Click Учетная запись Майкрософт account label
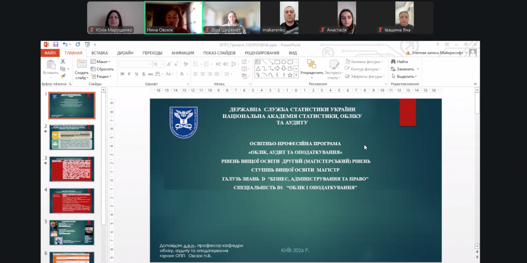This screenshot has height=263, width=527. tap(437, 53)
